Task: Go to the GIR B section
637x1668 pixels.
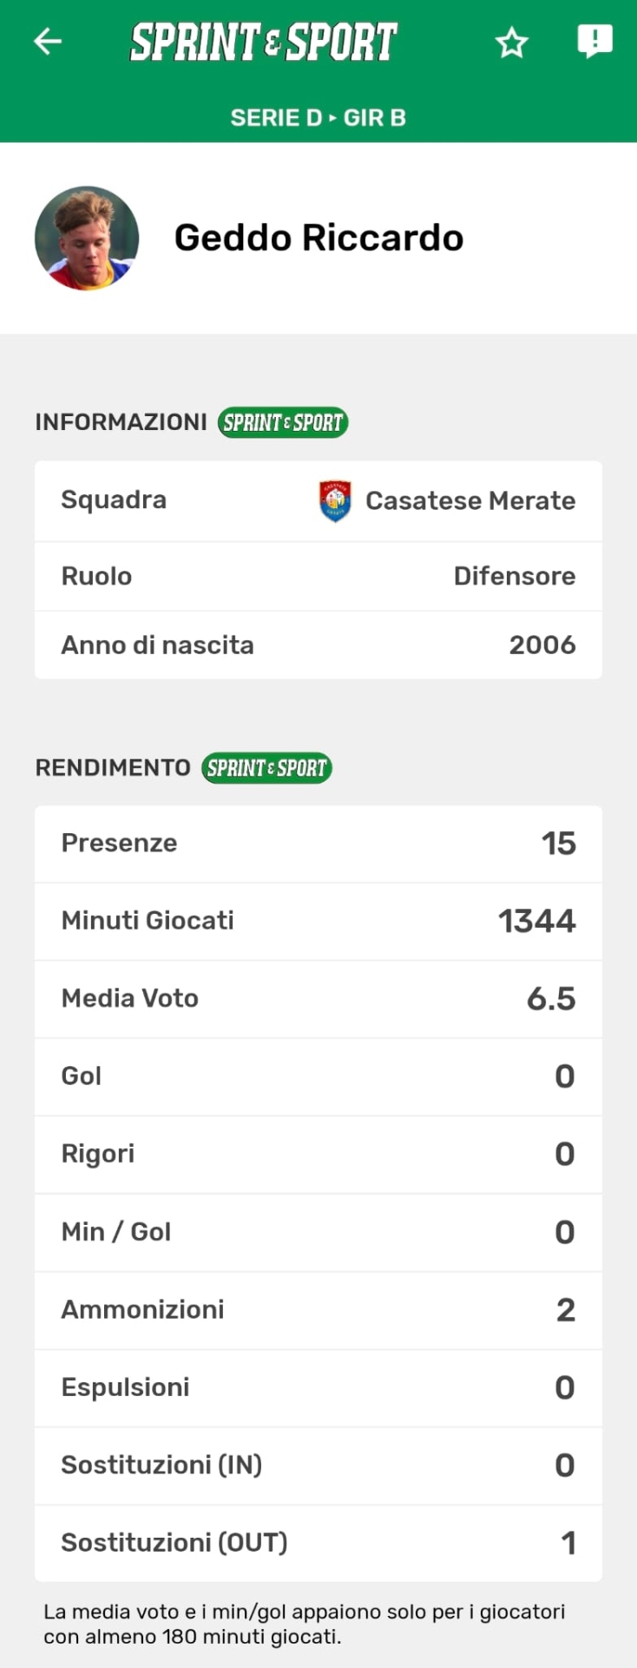Action: 375,118
